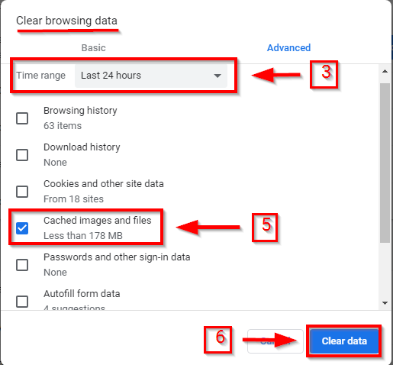
Task: Click the vertical scrollbar thumb
Action: (385, 163)
